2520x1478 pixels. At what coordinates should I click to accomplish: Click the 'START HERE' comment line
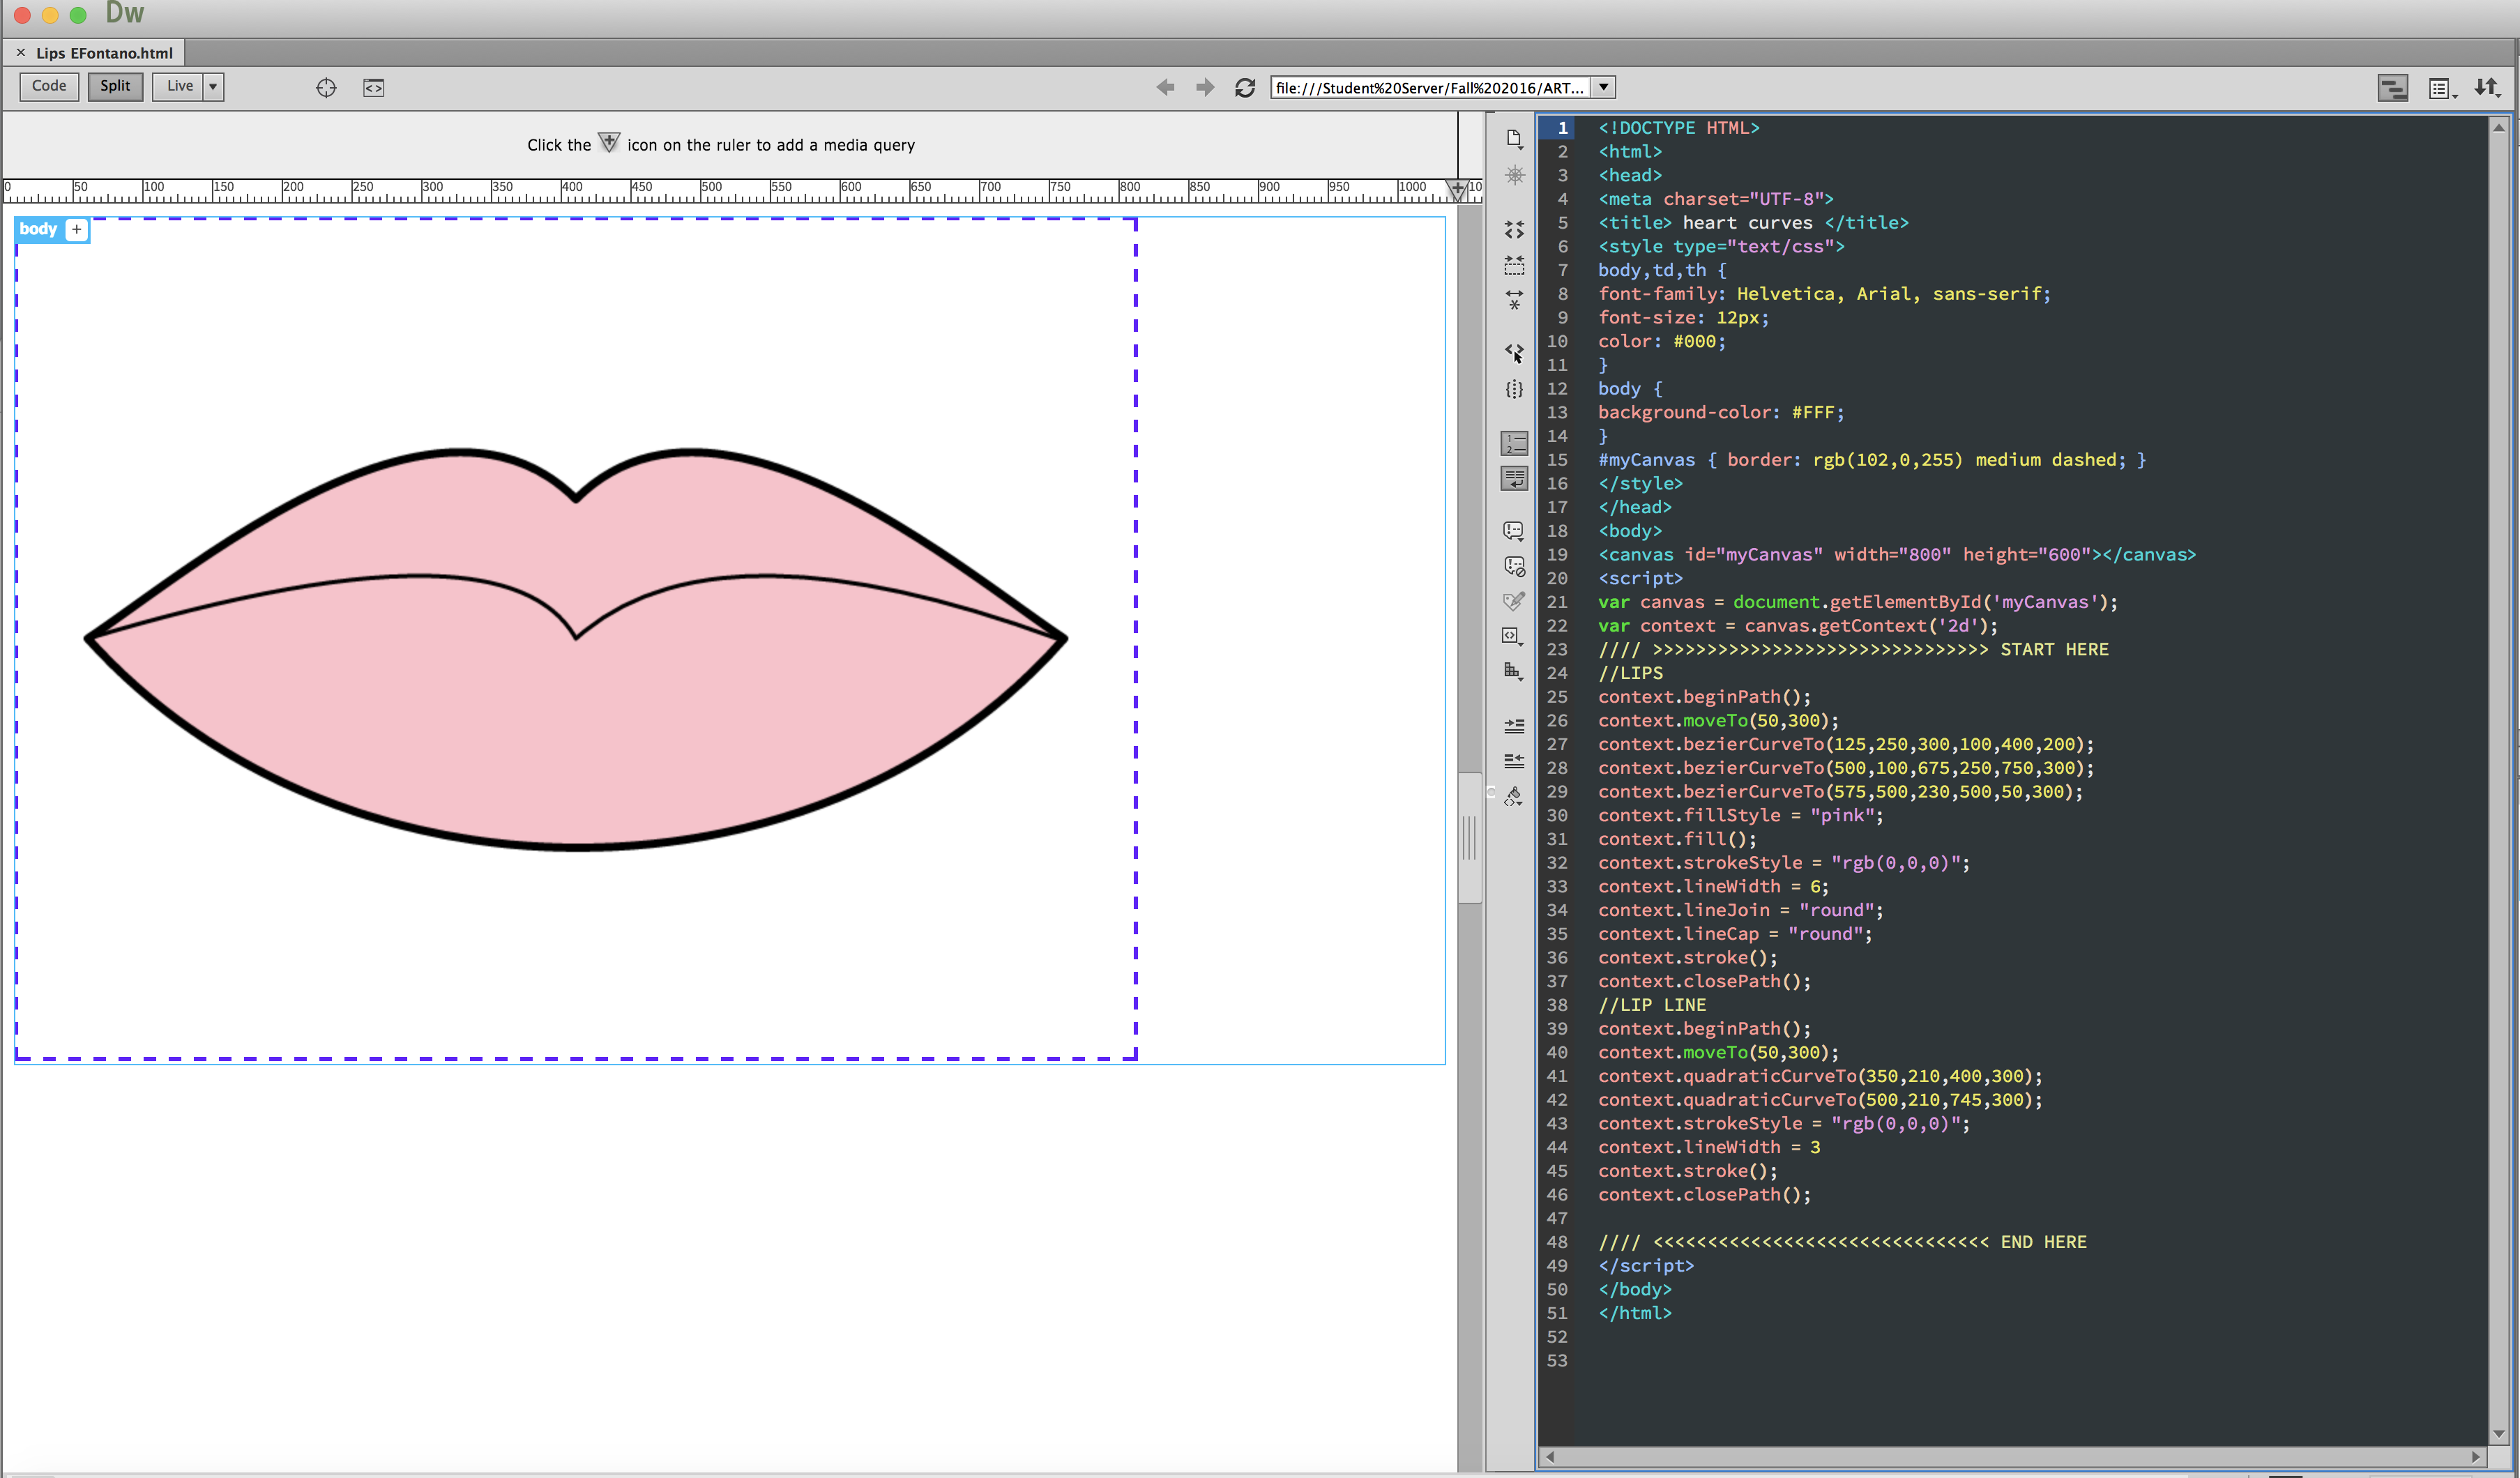click(x=1853, y=650)
